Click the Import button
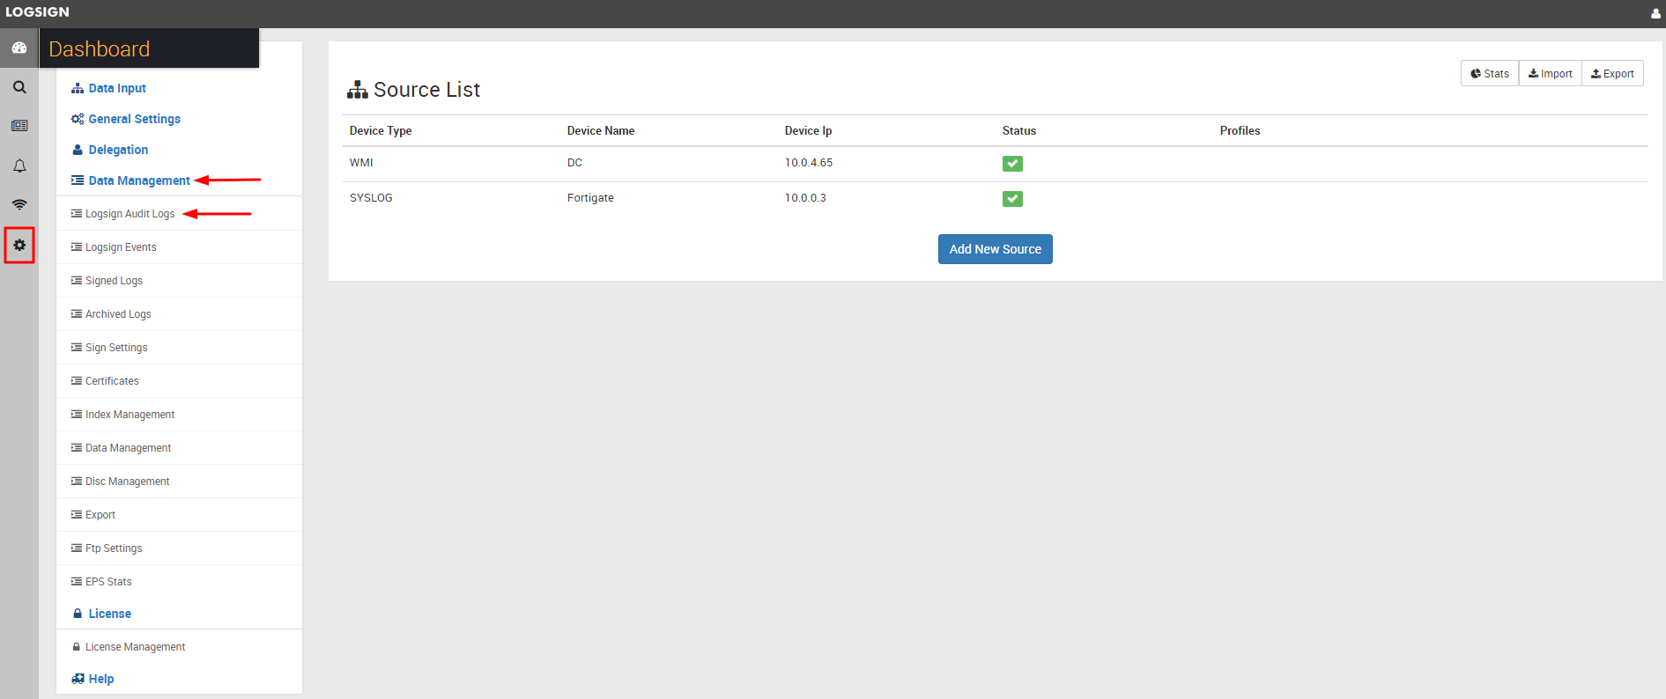 pyautogui.click(x=1551, y=73)
